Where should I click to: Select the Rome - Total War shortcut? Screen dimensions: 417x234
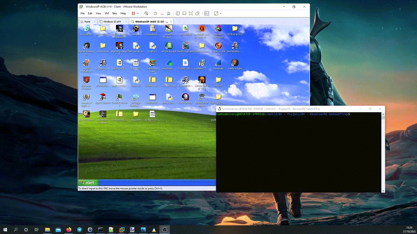(x=218, y=49)
